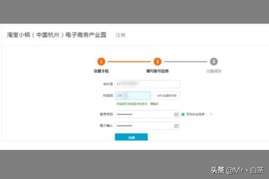Click step 3 gray circle icon
This screenshot has height=179, width=269.
tap(214, 62)
